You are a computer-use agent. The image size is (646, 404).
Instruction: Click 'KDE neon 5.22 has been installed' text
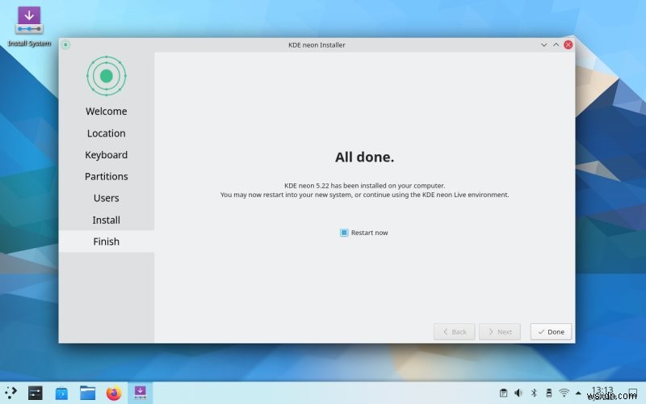[x=365, y=186]
